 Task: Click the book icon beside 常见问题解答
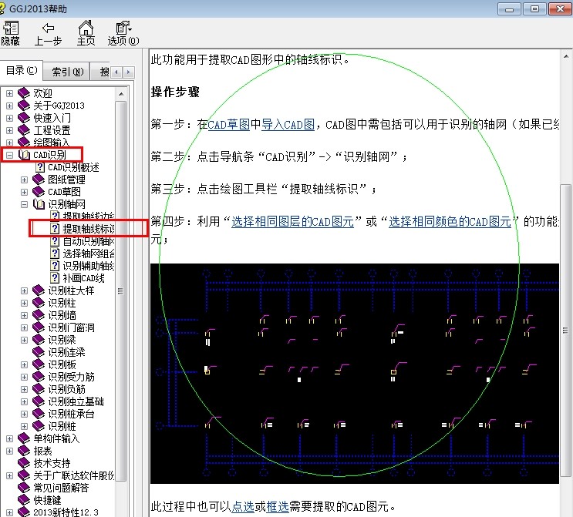24,488
